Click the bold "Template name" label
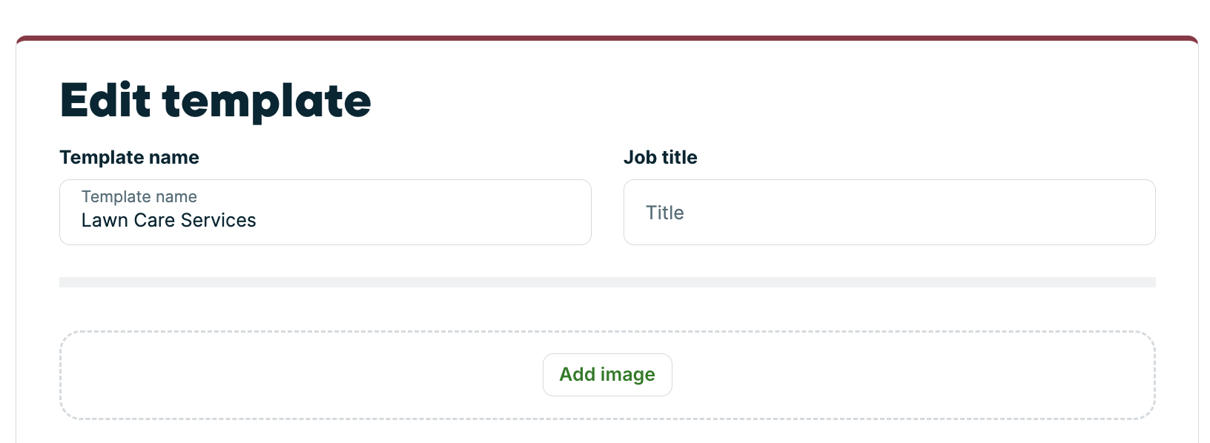 coord(129,158)
